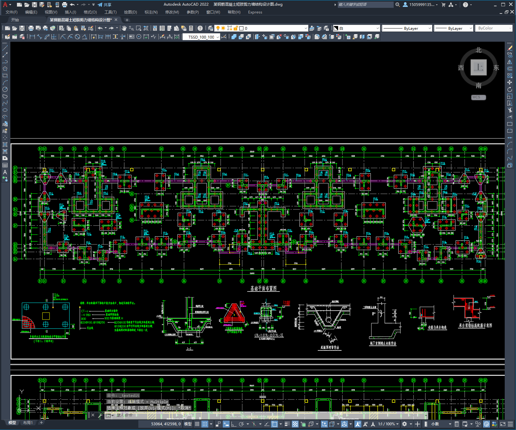Toggle drawing grid display in status bar
Viewport: 516px width, 430px height.
pyautogui.click(x=197, y=424)
